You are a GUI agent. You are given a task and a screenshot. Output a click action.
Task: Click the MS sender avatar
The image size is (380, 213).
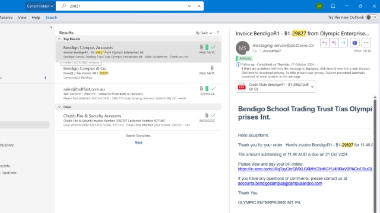click(243, 48)
